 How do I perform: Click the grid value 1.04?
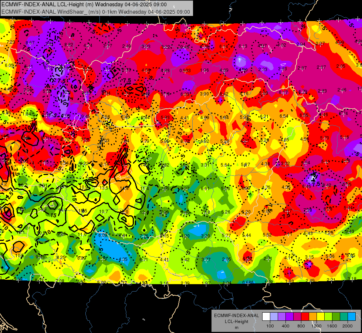(x=227, y=283)
